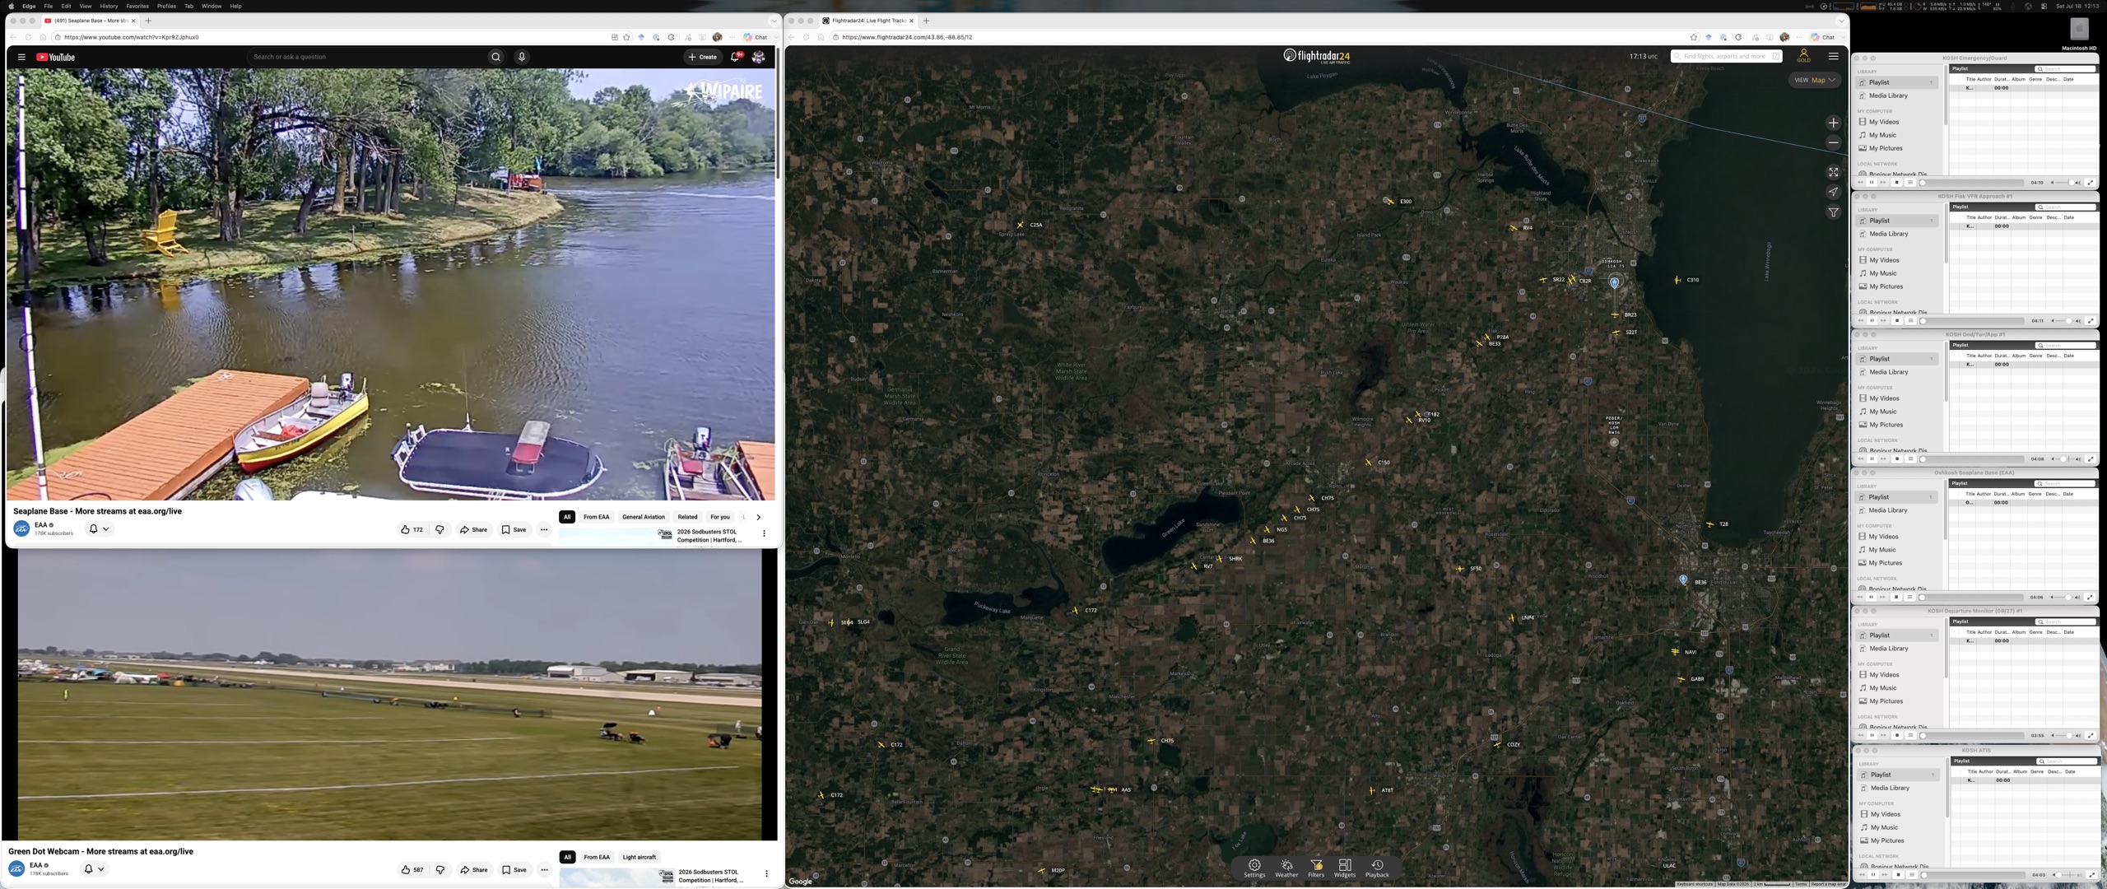Viewport: 2107px width, 889px height.
Task: Open the funnel filter icon on map
Action: coord(1833,212)
